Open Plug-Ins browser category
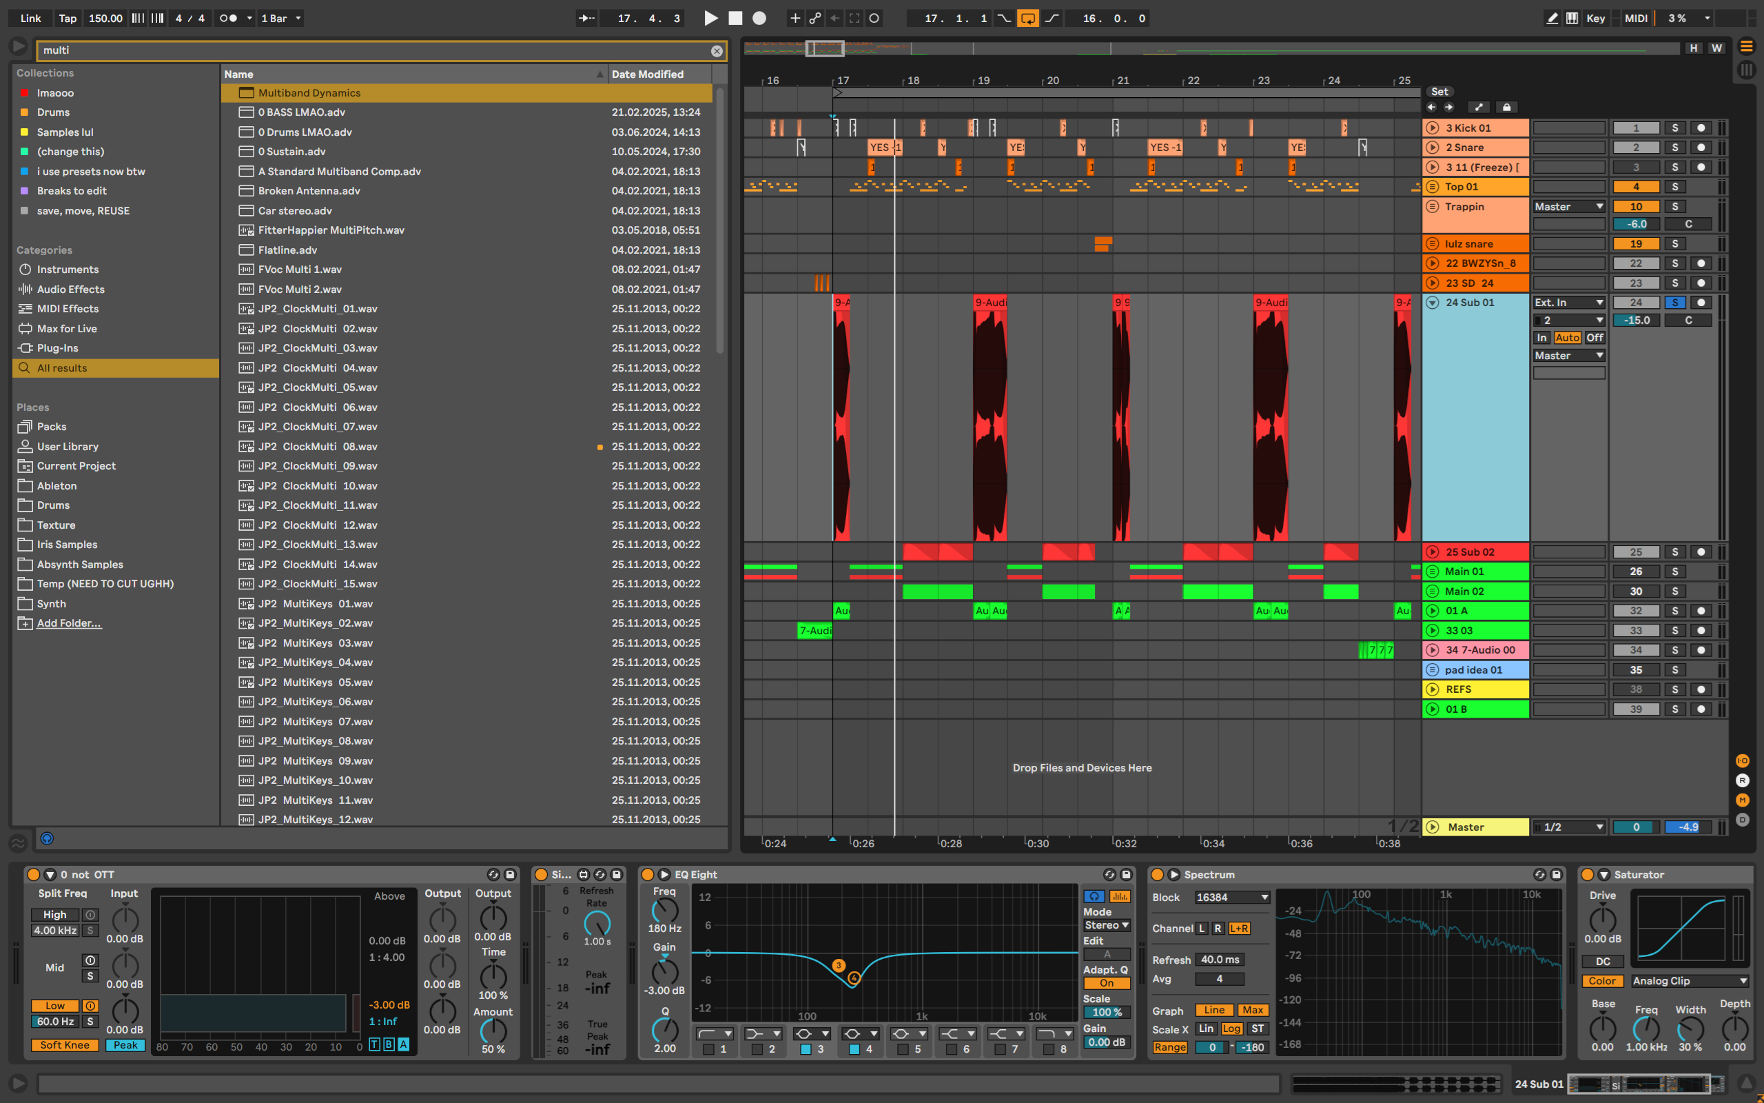Image resolution: width=1764 pixels, height=1103 pixels. click(58, 348)
